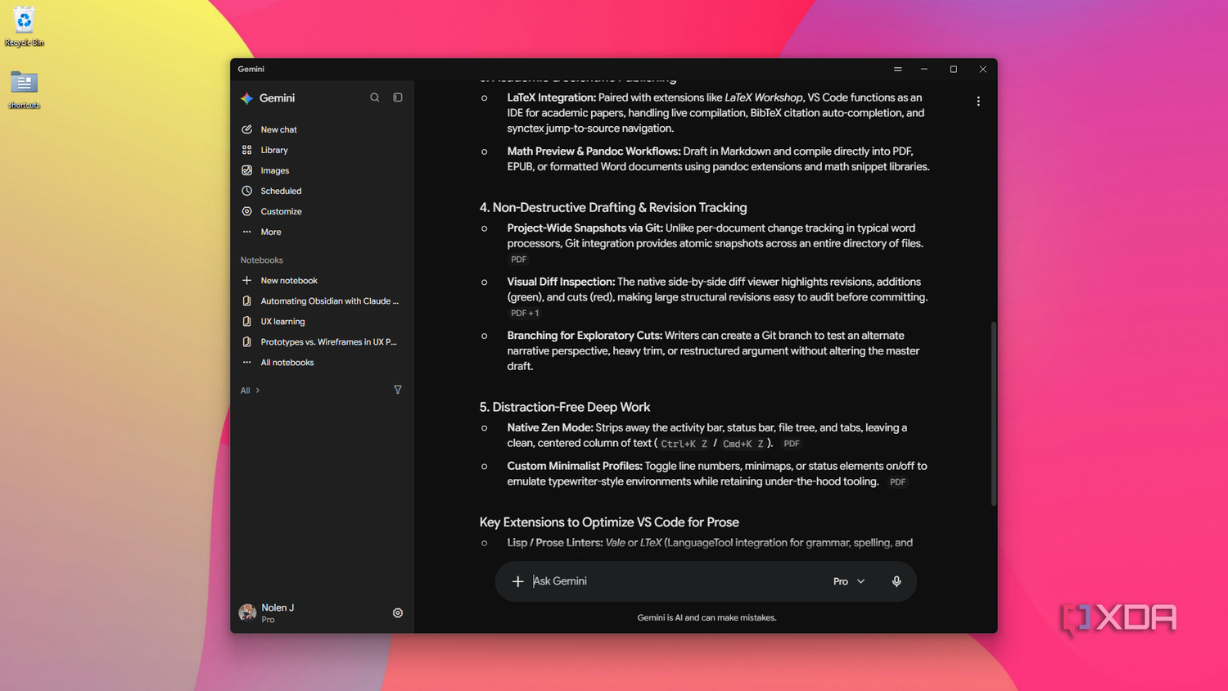Click the Gemini logo in the sidebar
Image resolution: width=1228 pixels, height=691 pixels.
[x=246, y=98]
